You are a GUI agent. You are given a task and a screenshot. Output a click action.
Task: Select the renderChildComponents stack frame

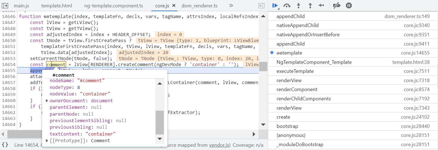pos(353,99)
